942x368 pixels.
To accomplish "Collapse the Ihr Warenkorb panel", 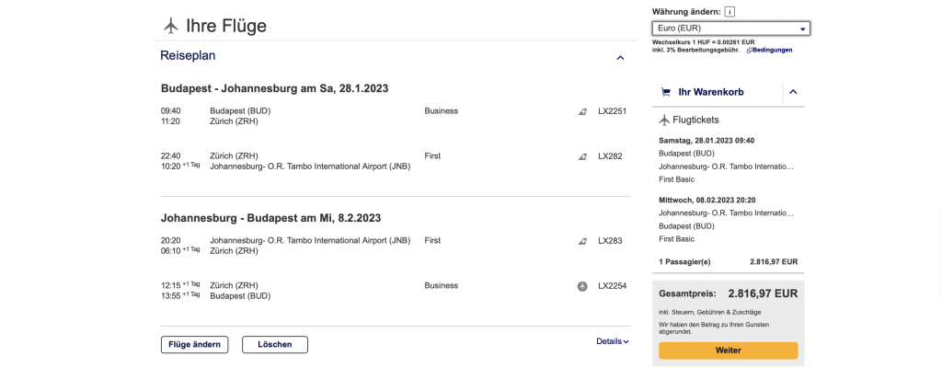I will point(794,92).
